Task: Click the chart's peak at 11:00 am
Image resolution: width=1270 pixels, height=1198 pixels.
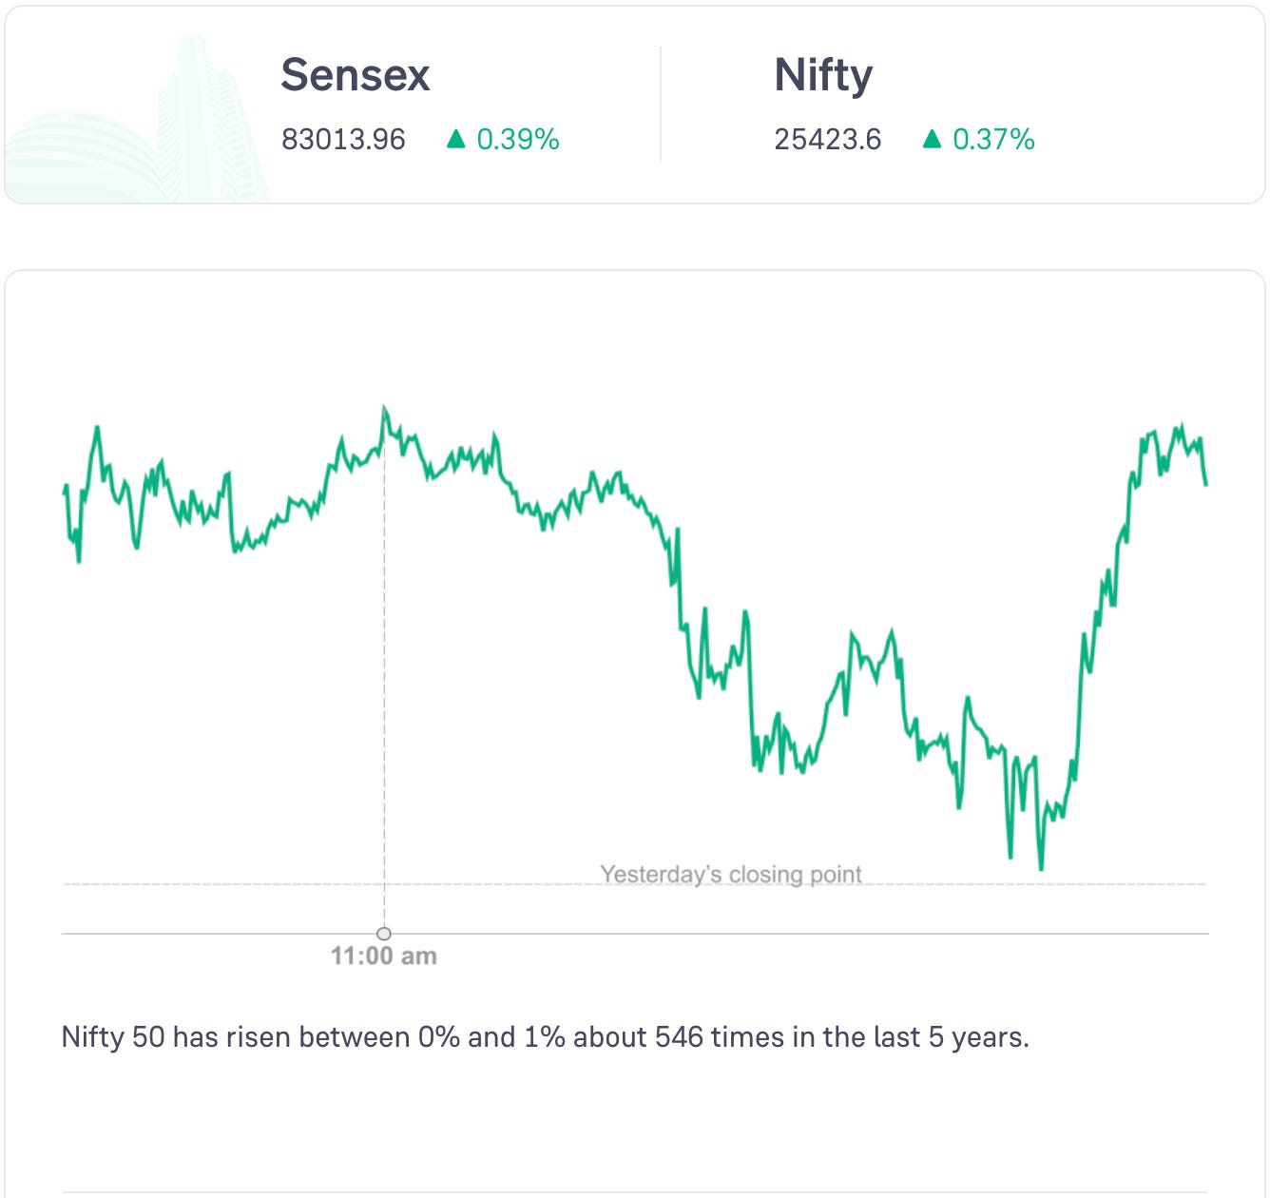Action: (x=384, y=409)
